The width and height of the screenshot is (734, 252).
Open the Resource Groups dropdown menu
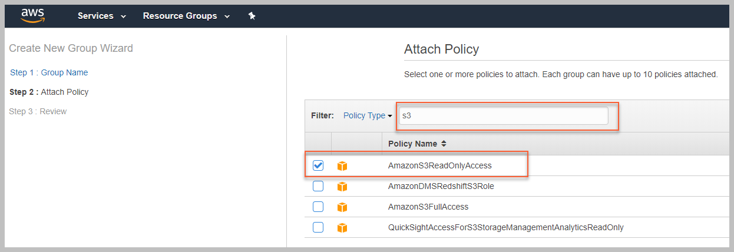pyautogui.click(x=186, y=16)
